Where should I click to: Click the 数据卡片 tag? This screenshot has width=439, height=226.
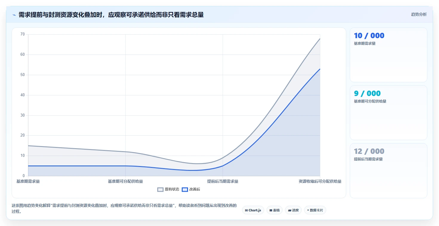pyautogui.click(x=315, y=210)
